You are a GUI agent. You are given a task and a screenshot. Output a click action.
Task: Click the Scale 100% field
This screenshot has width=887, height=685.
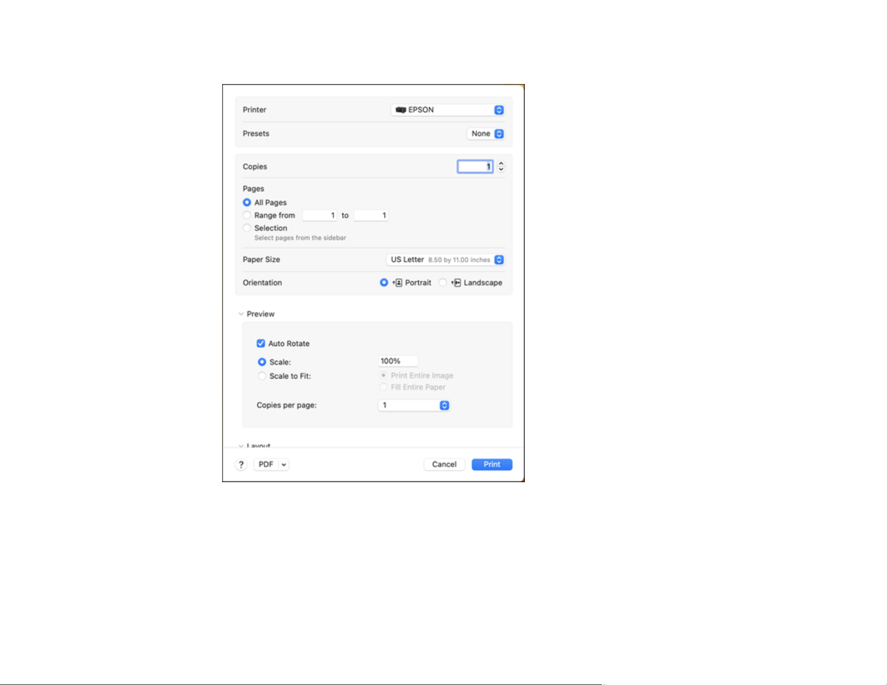[398, 361]
